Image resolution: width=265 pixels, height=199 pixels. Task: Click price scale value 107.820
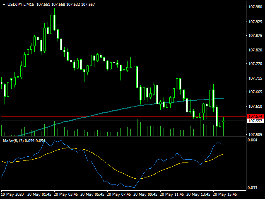point(255,50)
